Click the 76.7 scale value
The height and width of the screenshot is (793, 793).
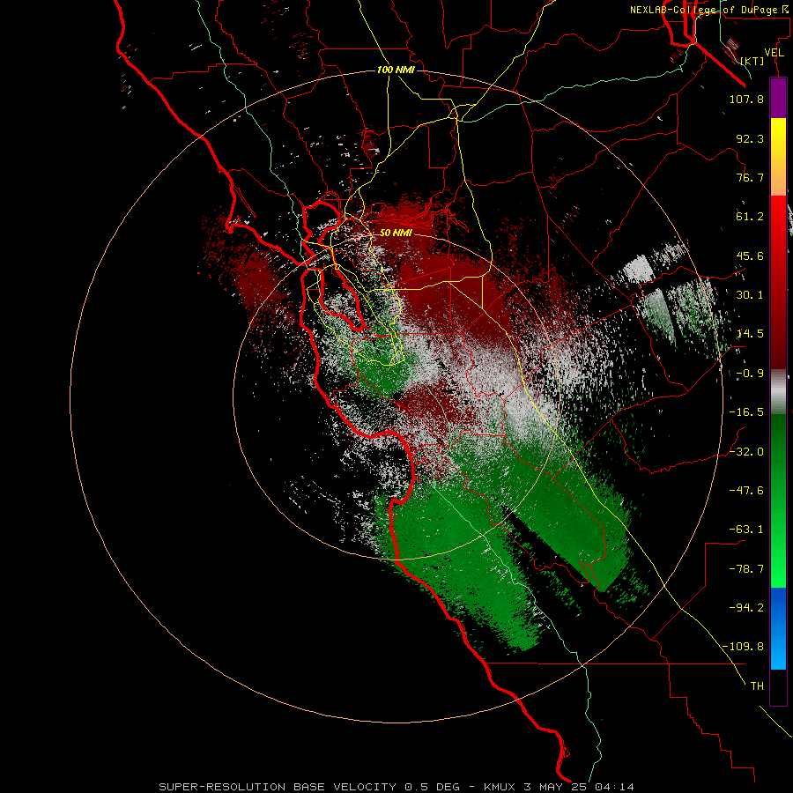[x=750, y=177]
